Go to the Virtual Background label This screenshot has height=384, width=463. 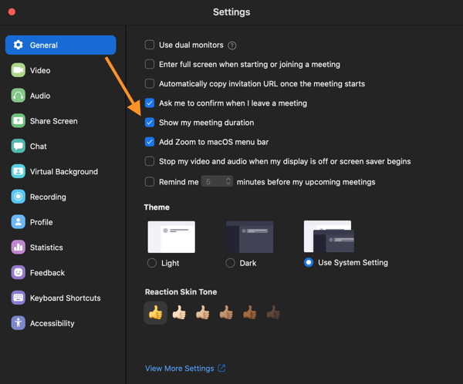click(x=64, y=172)
